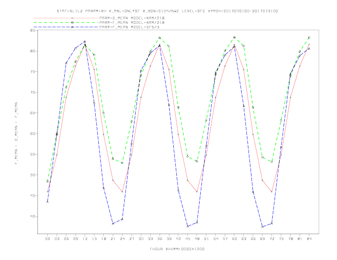
Task: Click the y-axis tick label 60
Action: (x=32, y=134)
